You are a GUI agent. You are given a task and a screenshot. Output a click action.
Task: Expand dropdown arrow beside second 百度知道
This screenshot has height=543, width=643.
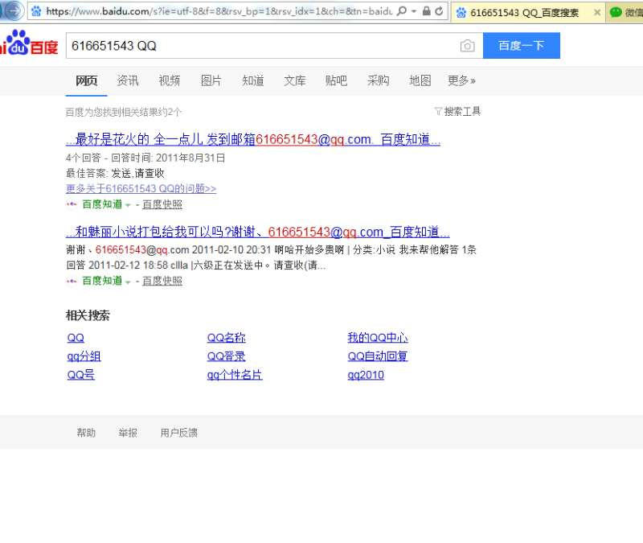point(128,282)
